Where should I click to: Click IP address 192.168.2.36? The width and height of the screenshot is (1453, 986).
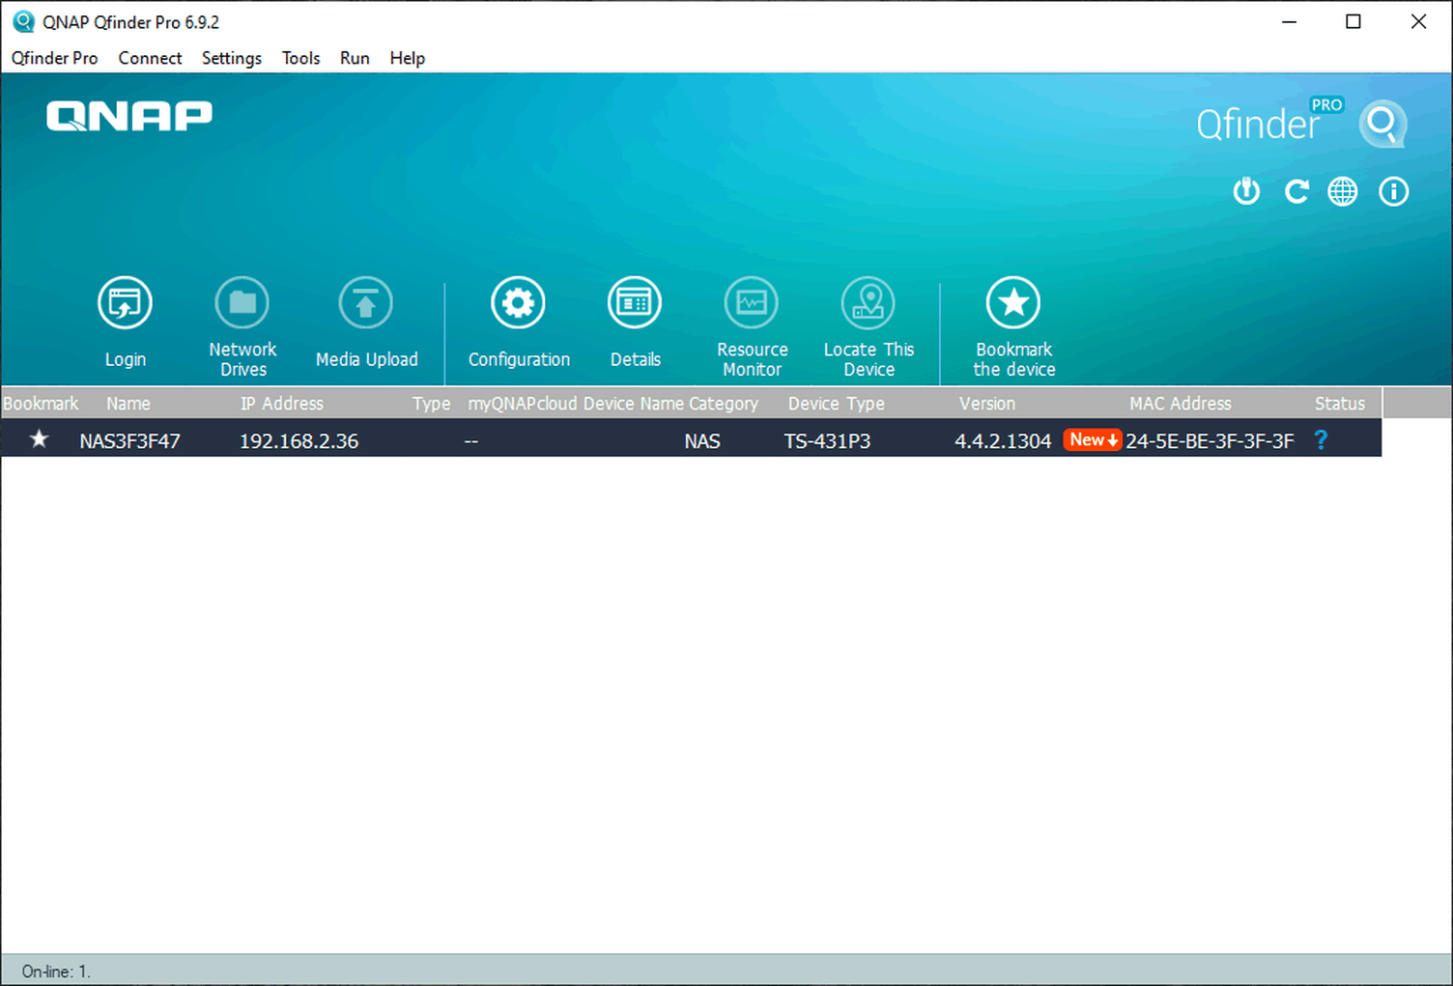(x=299, y=440)
